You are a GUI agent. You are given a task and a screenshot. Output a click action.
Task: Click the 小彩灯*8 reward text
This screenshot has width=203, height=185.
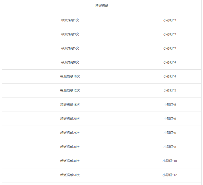[x=170, y=147]
